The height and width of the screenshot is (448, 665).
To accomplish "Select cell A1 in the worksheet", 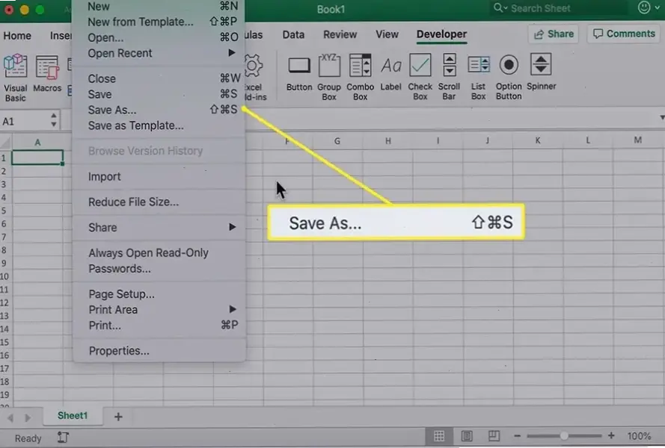I will [x=37, y=158].
